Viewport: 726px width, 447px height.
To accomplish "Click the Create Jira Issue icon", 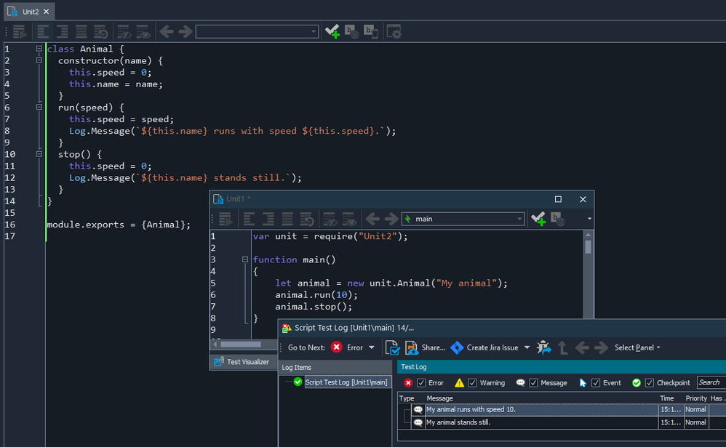I will [457, 347].
